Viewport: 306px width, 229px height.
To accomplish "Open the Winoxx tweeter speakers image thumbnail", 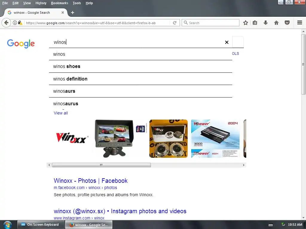I will pos(169,139).
